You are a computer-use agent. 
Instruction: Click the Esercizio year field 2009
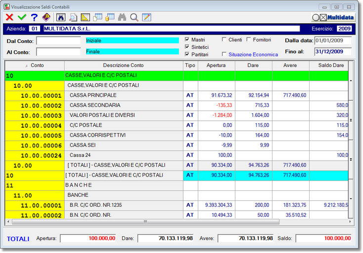tap(344, 29)
